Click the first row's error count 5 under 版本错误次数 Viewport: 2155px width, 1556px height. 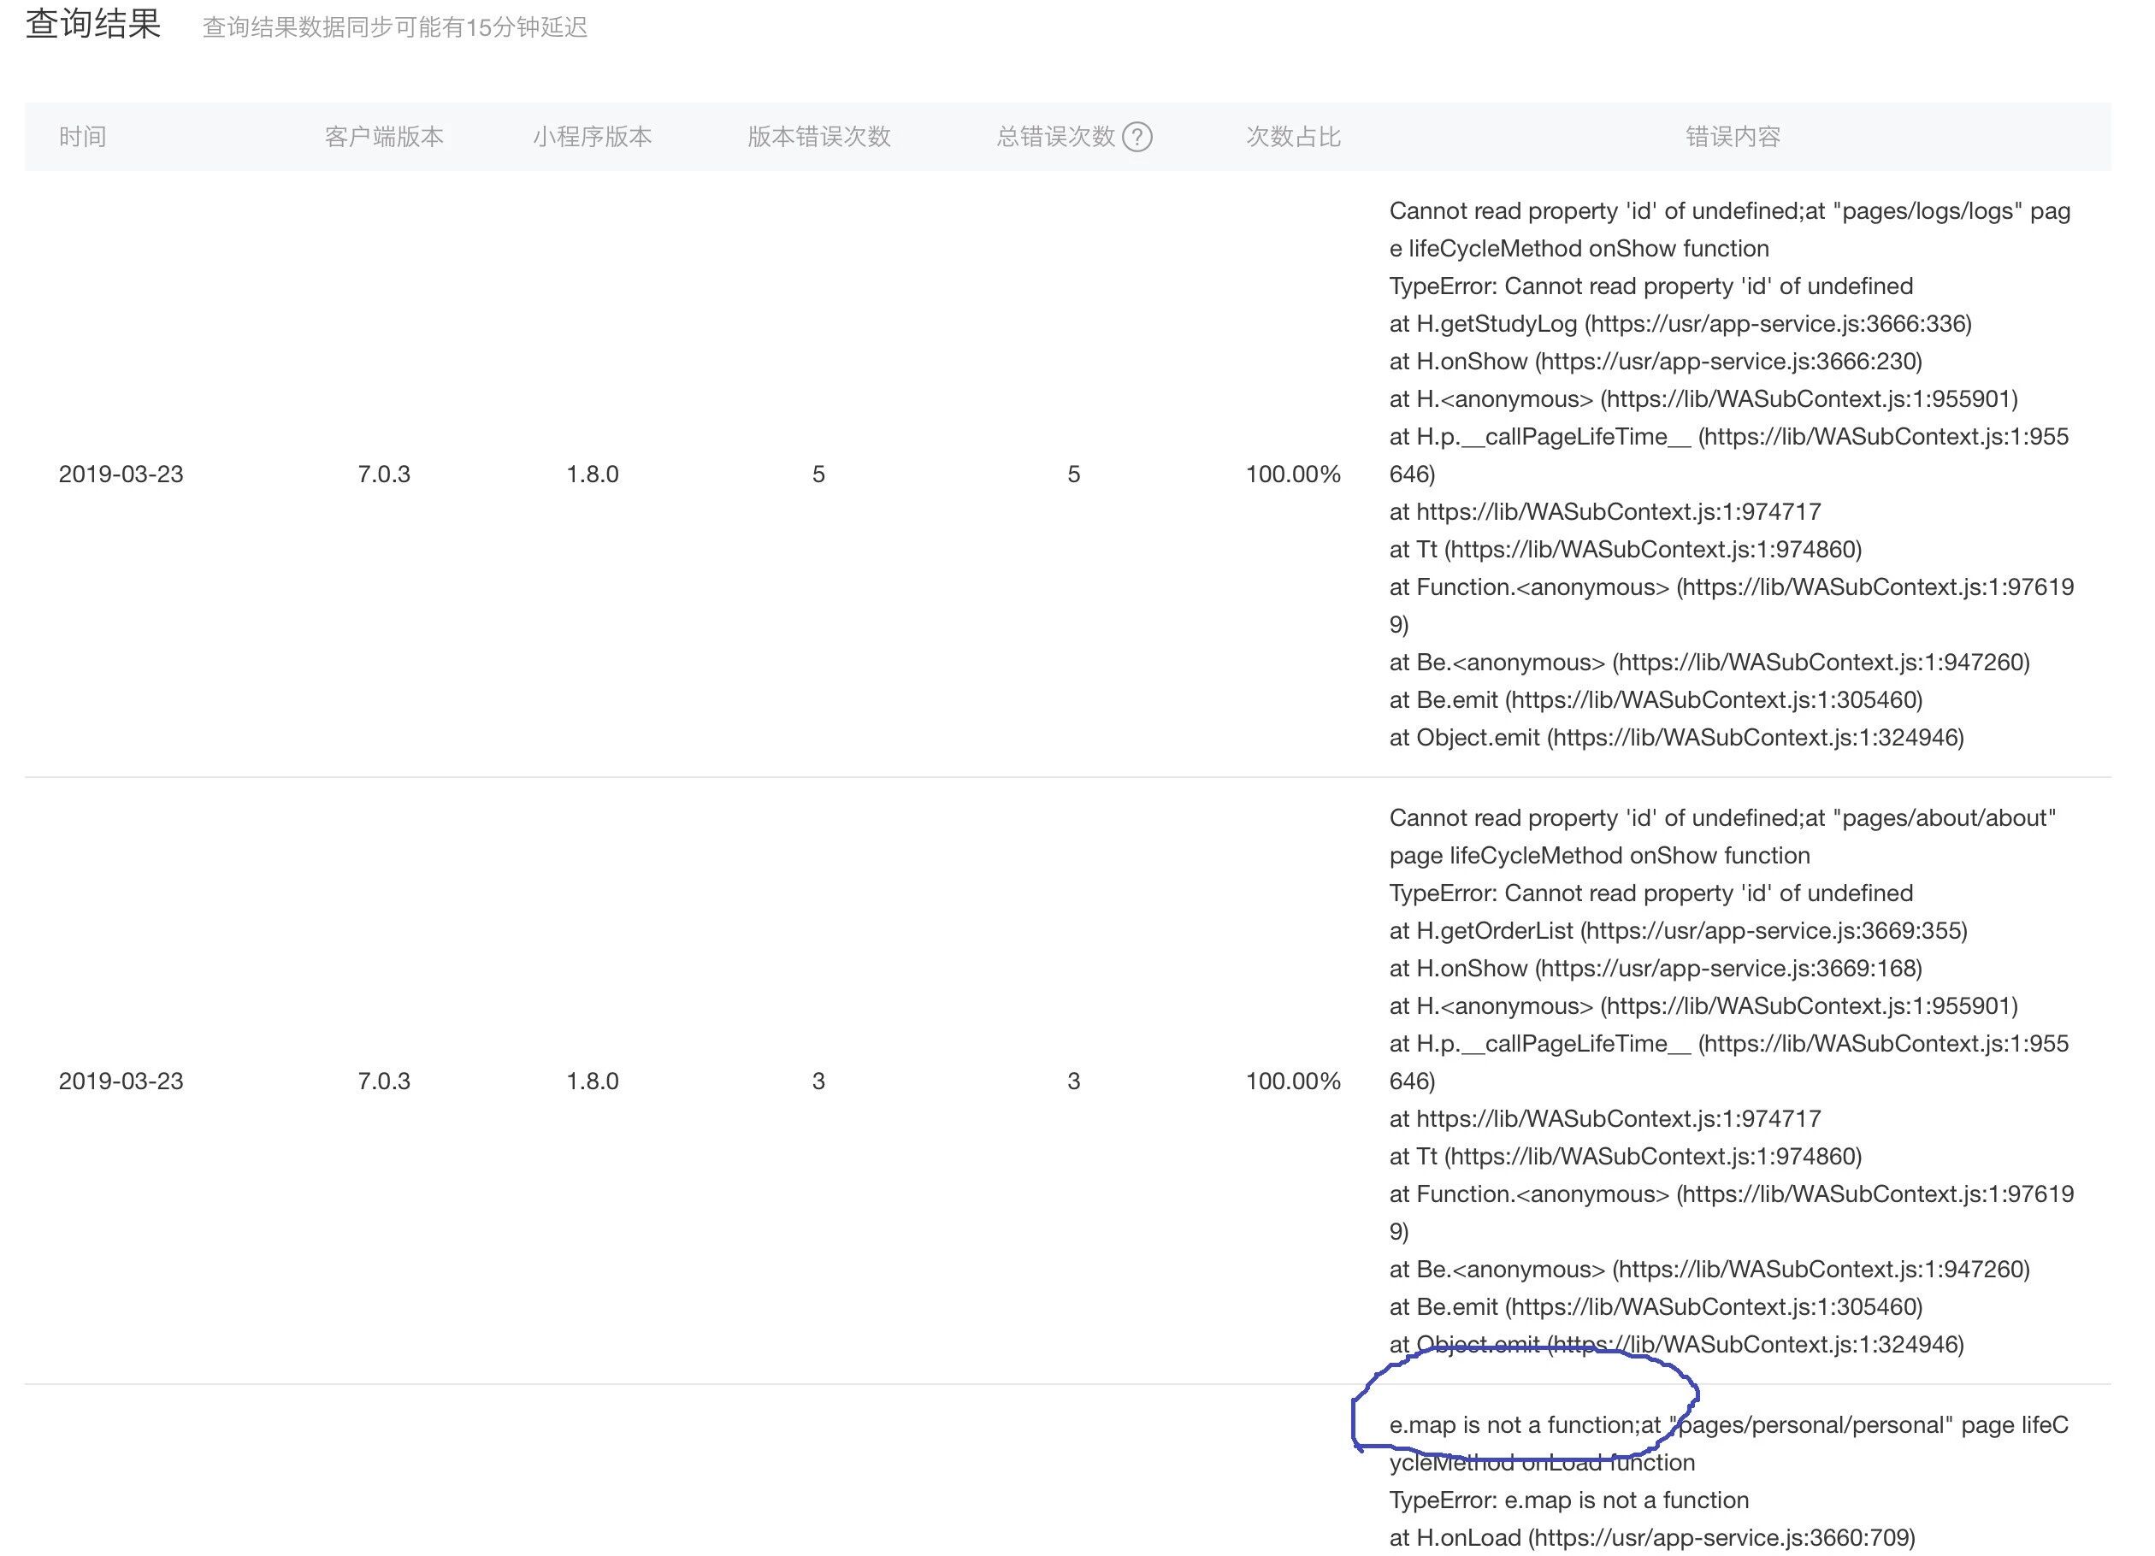coord(818,474)
